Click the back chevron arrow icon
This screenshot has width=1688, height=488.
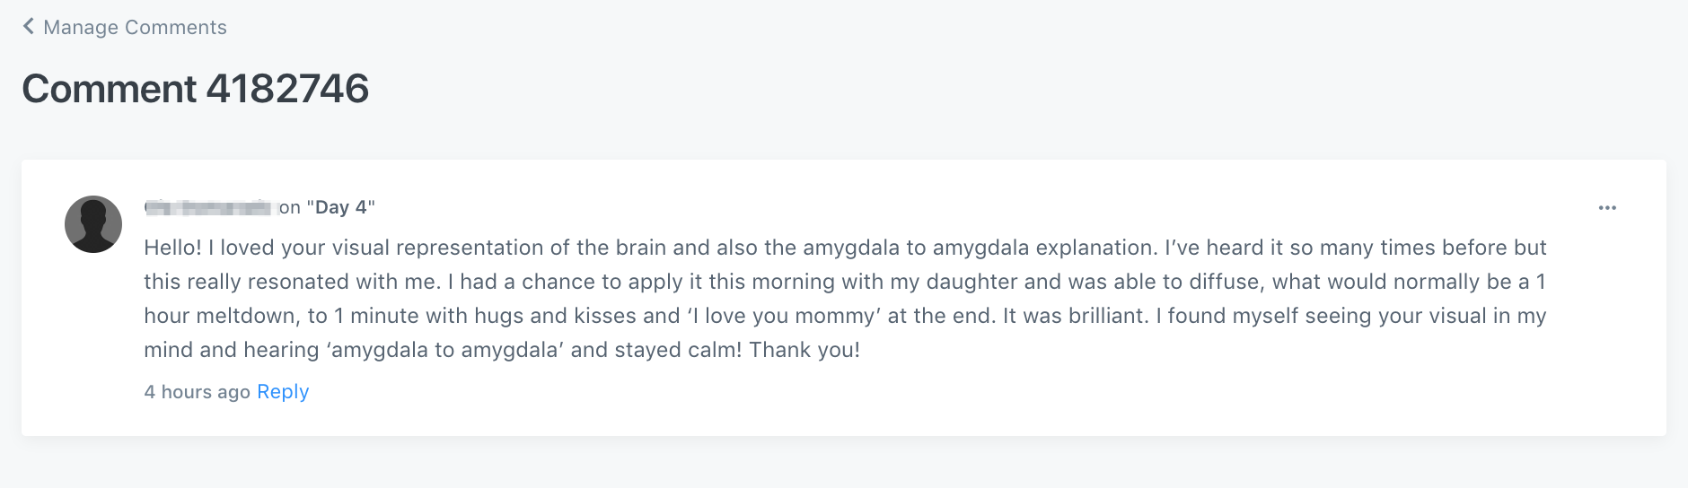tap(28, 26)
